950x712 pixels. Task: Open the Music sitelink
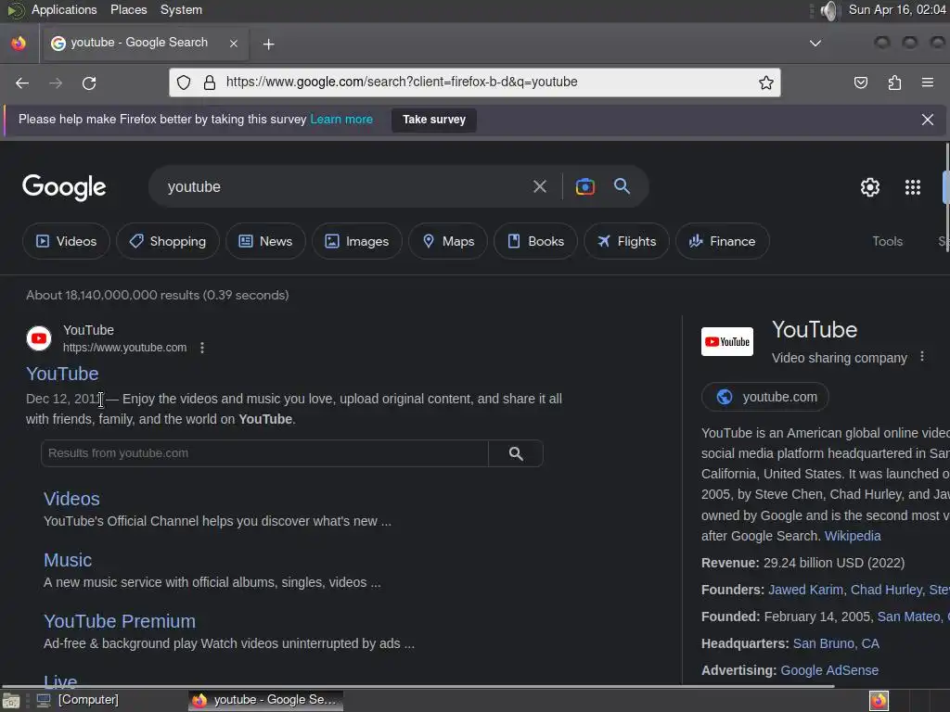pos(68,560)
